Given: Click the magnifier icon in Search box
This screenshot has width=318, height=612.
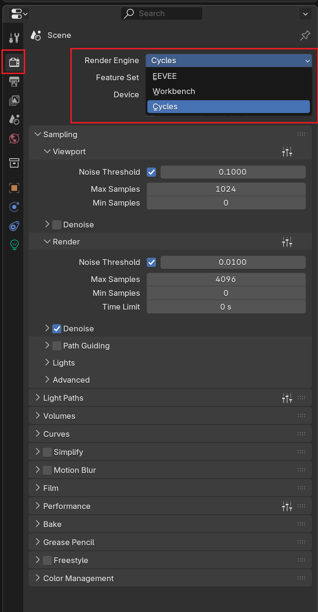Looking at the screenshot, I should click(129, 14).
